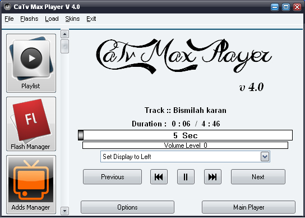Open the Playlist panel icon
This screenshot has height=218, width=305.
tap(31, 63)
